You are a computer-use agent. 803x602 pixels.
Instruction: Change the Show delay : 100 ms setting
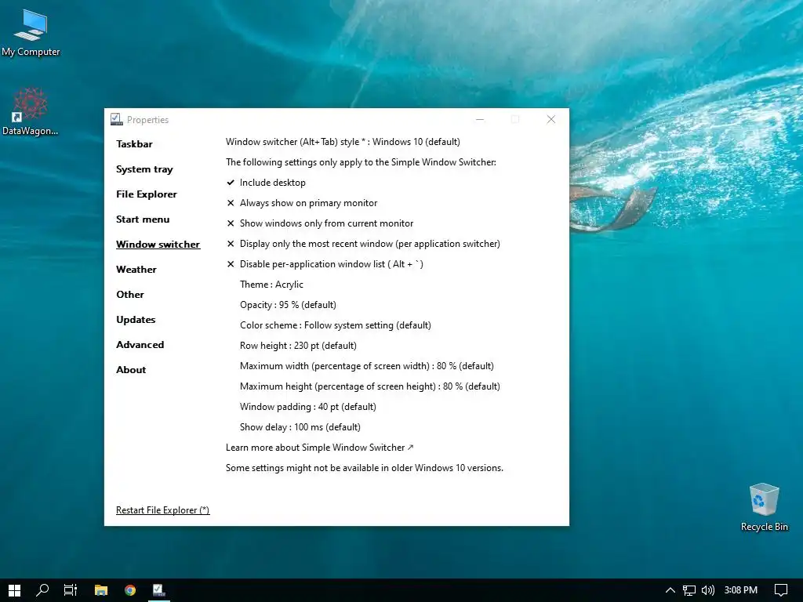click(x=300, y=427)
